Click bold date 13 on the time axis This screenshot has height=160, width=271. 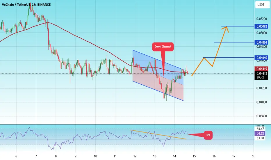coord(155,156)
